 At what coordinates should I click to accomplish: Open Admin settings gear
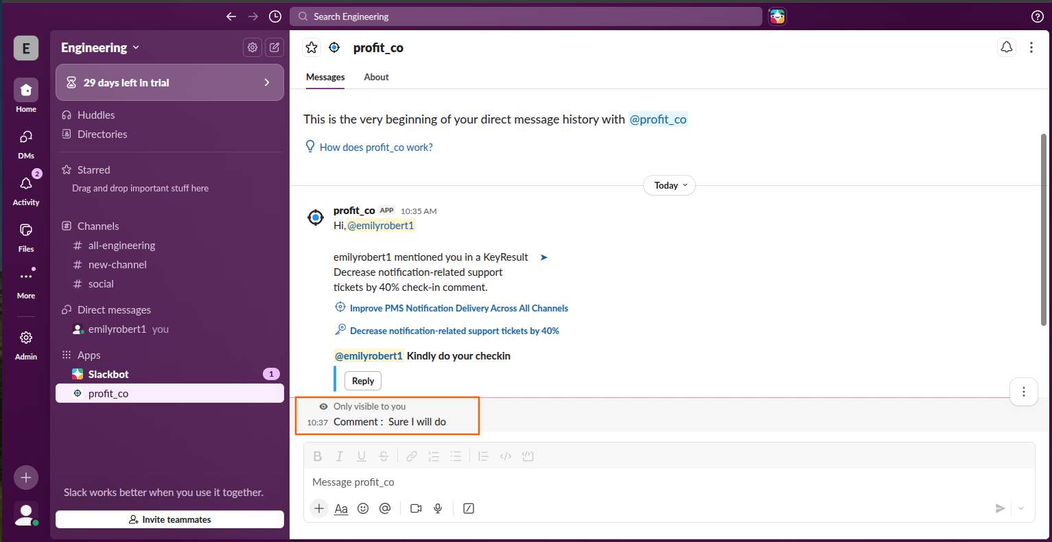point(26,344)
